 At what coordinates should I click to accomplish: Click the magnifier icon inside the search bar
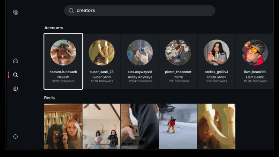71,10
